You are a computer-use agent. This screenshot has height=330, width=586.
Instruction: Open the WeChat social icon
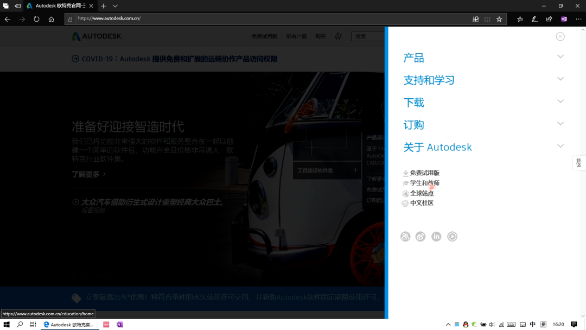405,236
